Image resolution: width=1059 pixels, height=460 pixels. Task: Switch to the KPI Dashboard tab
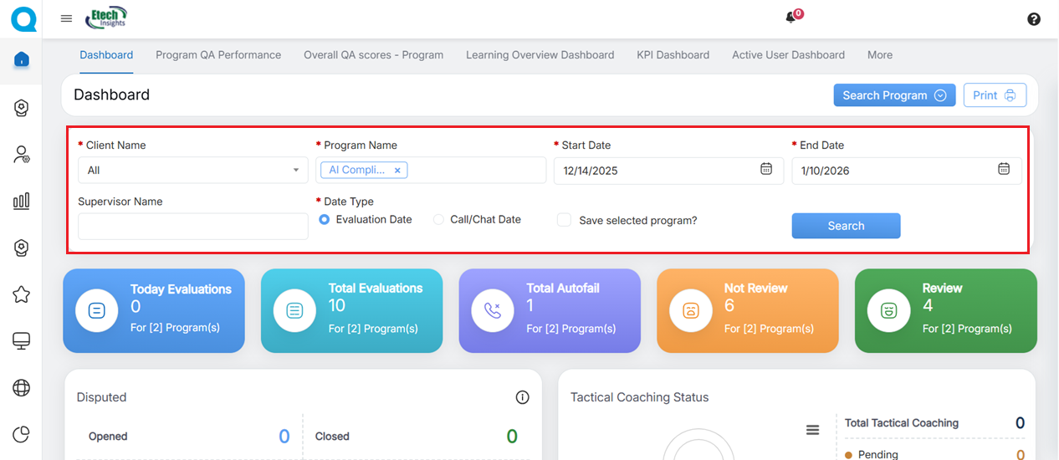[673, 55]
